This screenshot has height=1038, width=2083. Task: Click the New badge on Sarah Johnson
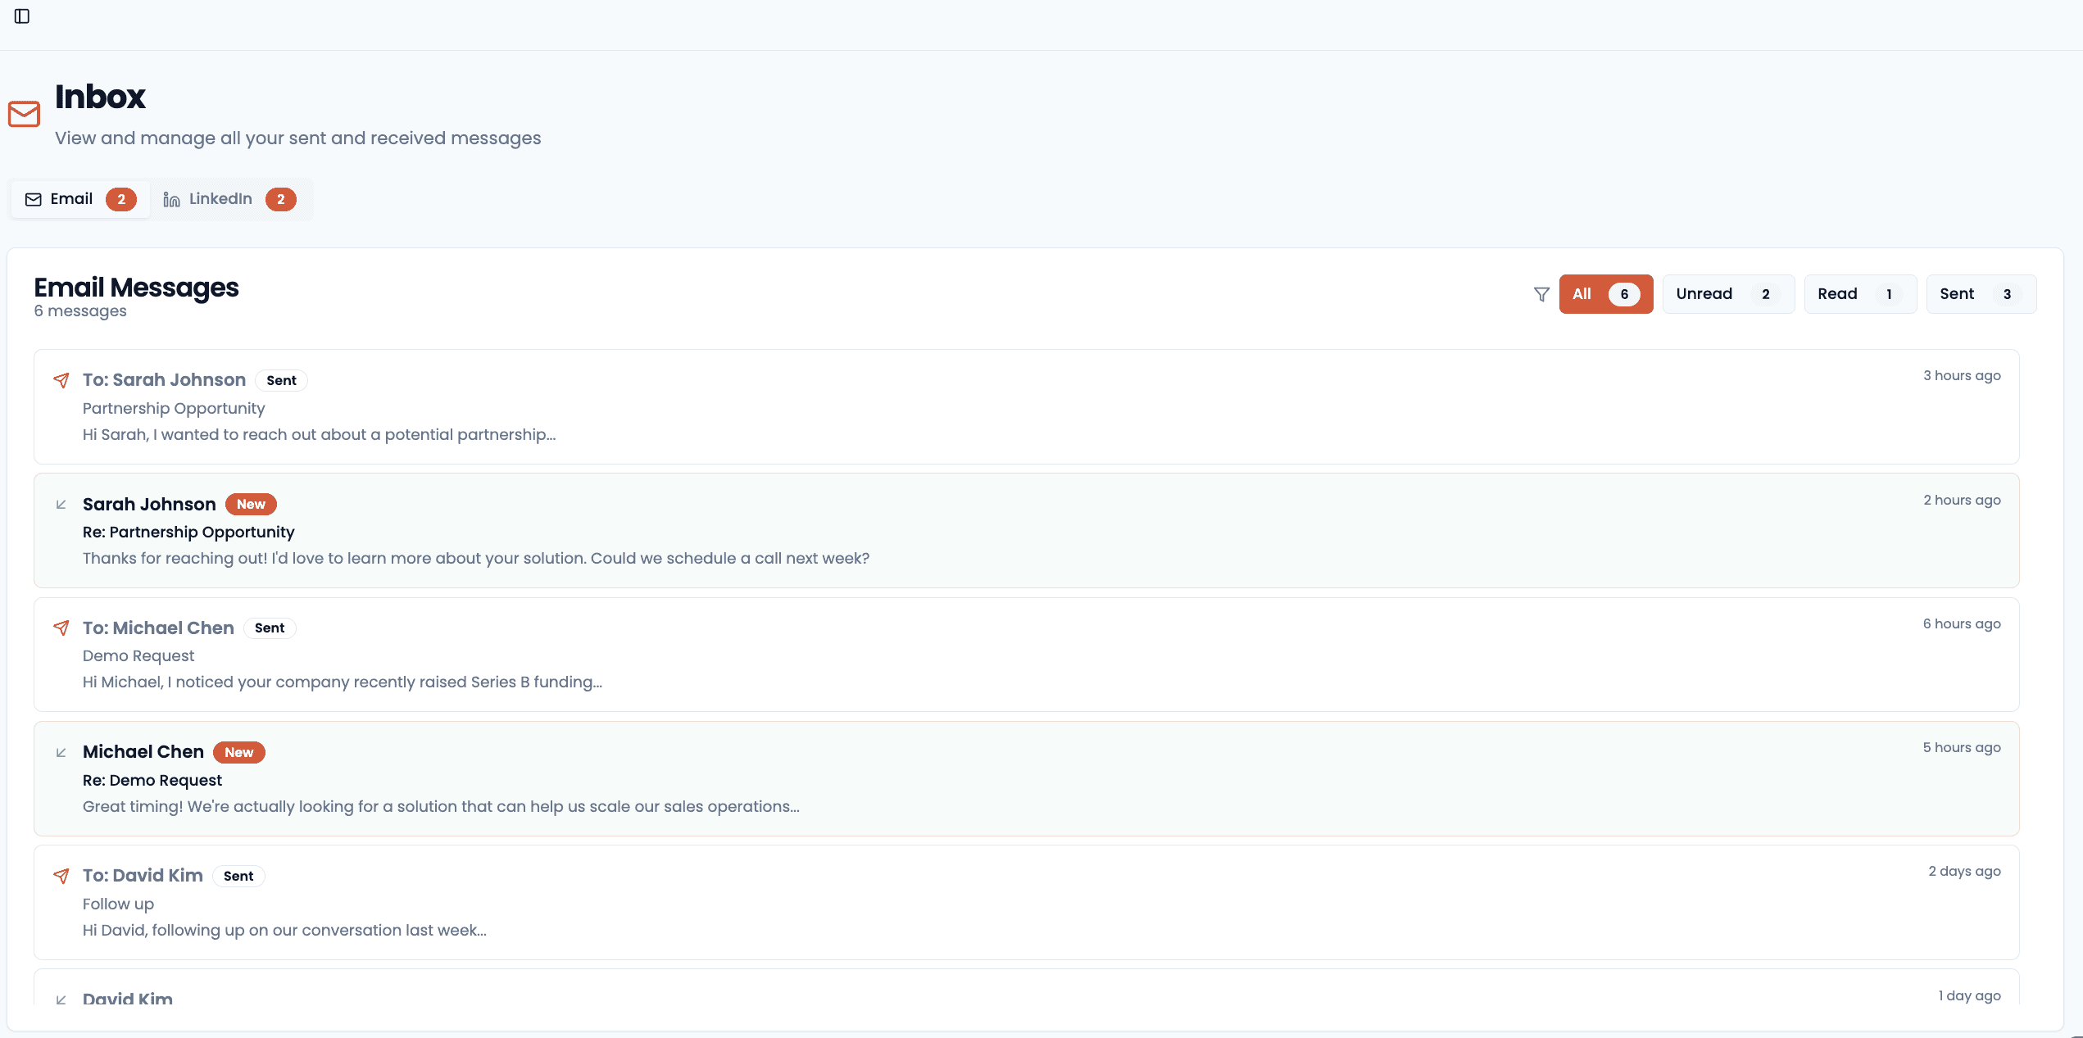(251, 505)
